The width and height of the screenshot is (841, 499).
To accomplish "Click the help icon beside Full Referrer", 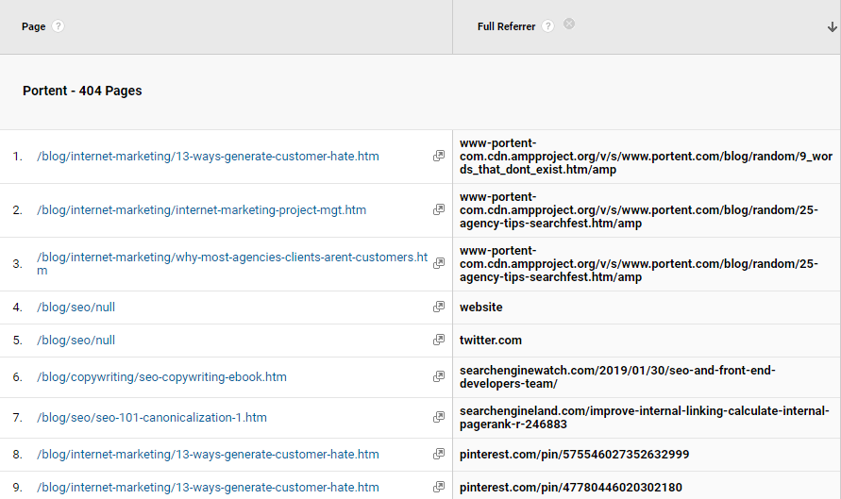I will pyautogui.click(x=548, y=26).
